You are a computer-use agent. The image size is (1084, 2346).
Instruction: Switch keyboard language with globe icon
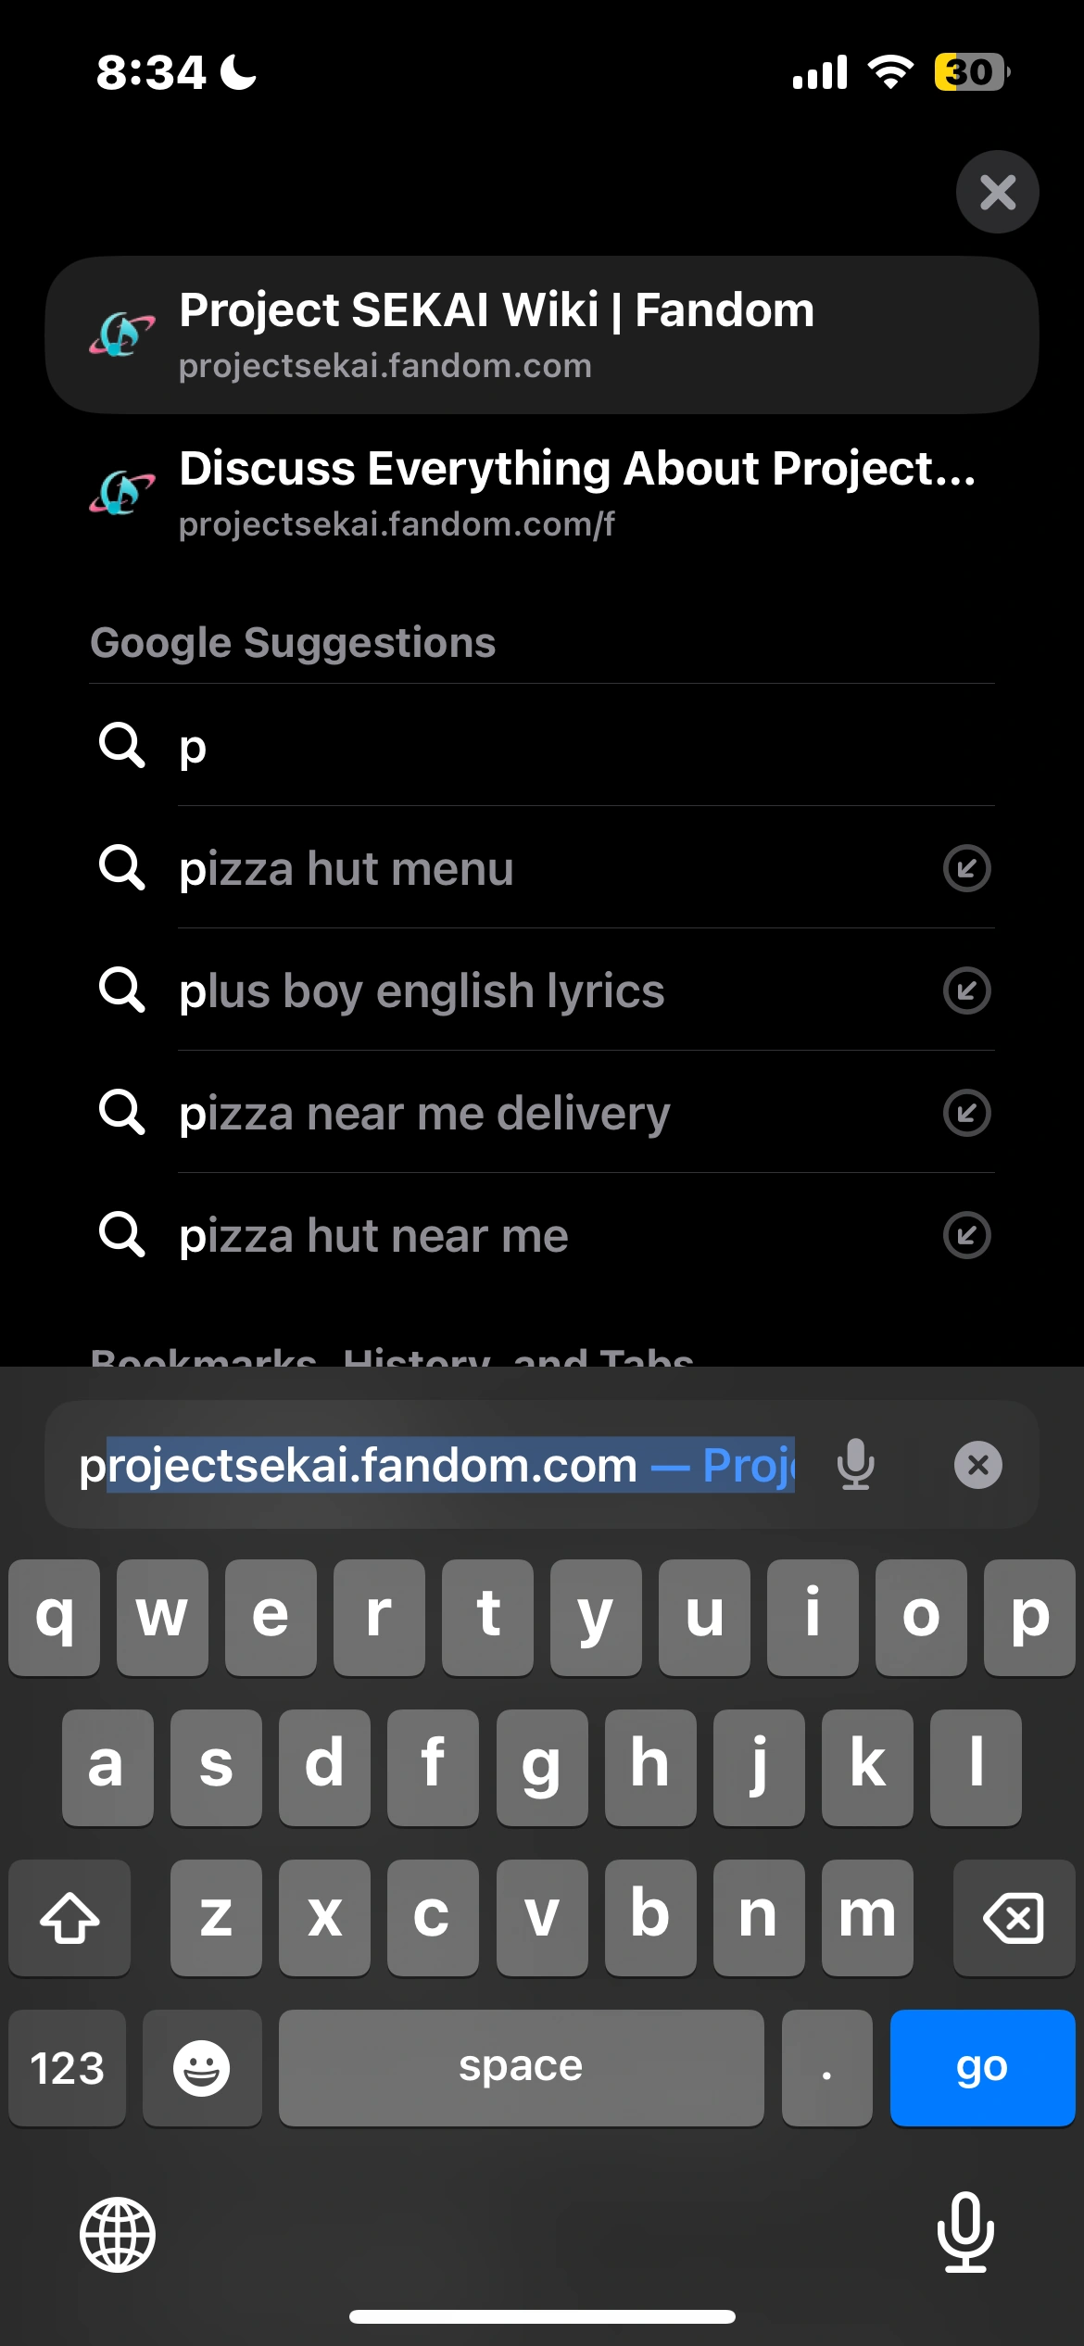pos(118,2234)
